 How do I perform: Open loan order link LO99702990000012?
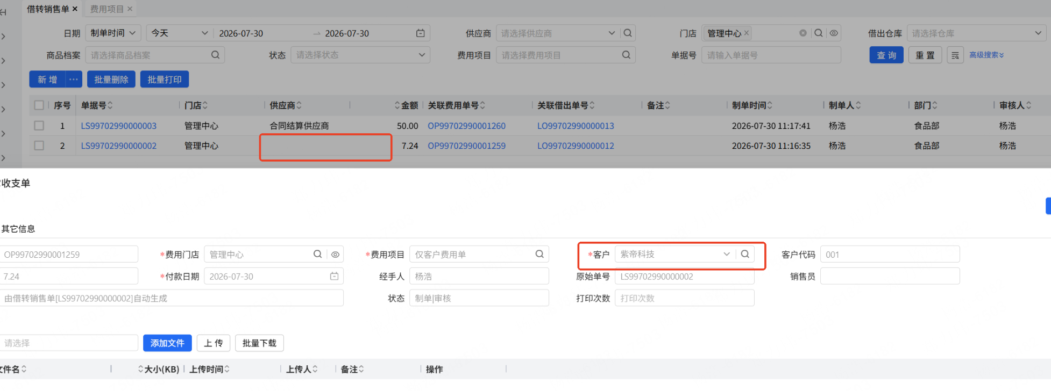pos(576,146)
